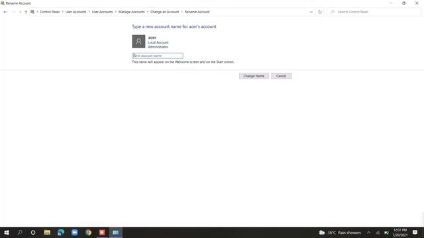
Task: Launch Microsoft Edge from the taskbar
Action: pyautogui.click(x=61, y=232)
